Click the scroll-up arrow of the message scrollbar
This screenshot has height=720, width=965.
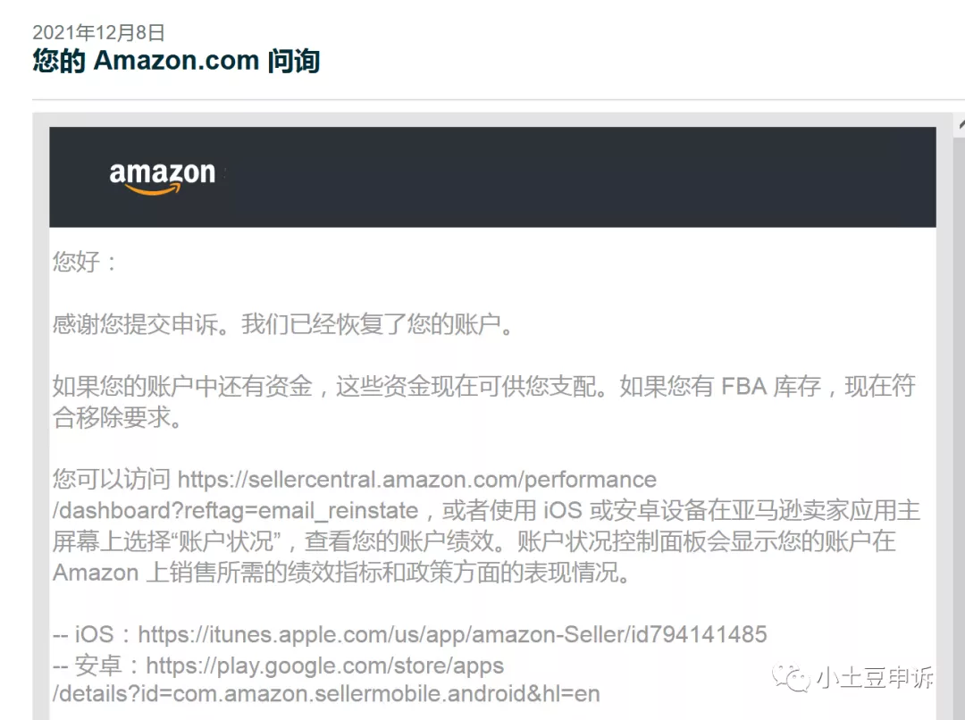point(960,125)
